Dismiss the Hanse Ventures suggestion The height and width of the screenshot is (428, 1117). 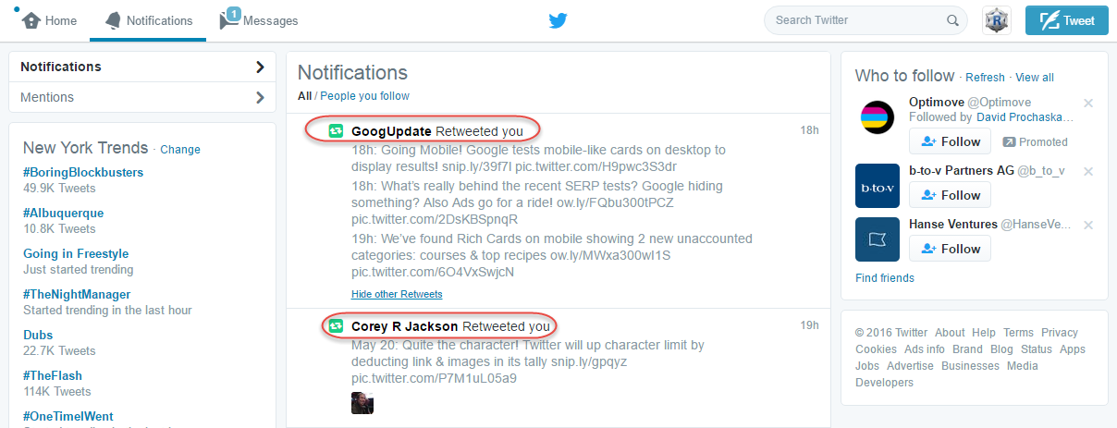[1088, 225]
